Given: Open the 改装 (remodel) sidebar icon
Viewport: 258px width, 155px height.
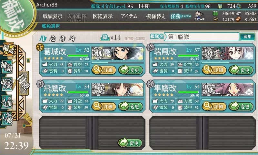Looking at the screenshot, I should pos(7,84).
